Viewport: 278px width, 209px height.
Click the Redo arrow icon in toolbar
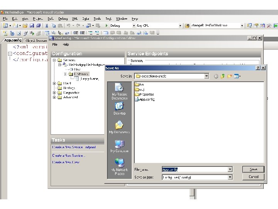tap(78, 26)
